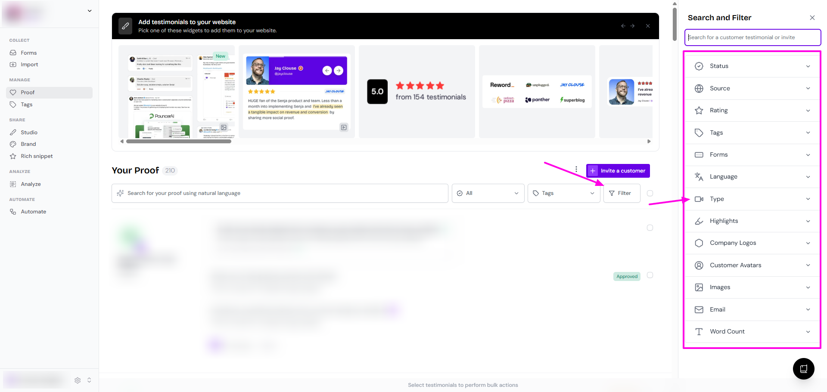Screen dimensions: 827x392
Task: Click the Filter button
Action: (x=621, y=193)
